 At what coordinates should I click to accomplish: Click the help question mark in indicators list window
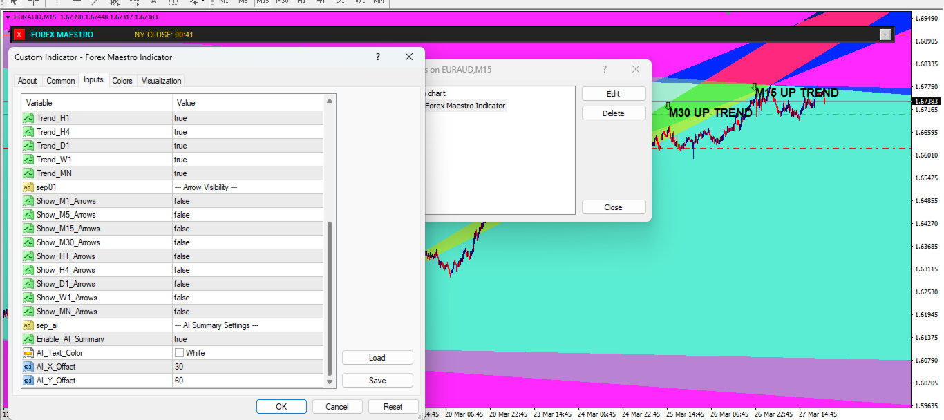[x=605, y=69]
